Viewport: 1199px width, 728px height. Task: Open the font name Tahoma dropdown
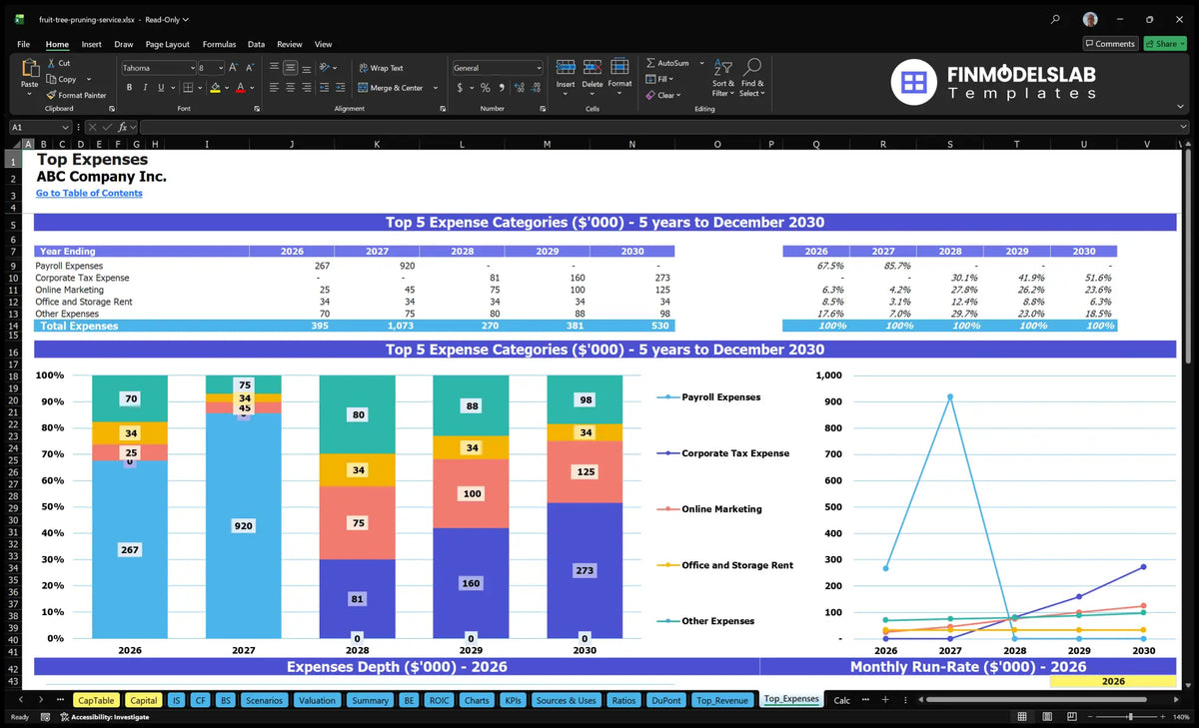coord(191,68)
